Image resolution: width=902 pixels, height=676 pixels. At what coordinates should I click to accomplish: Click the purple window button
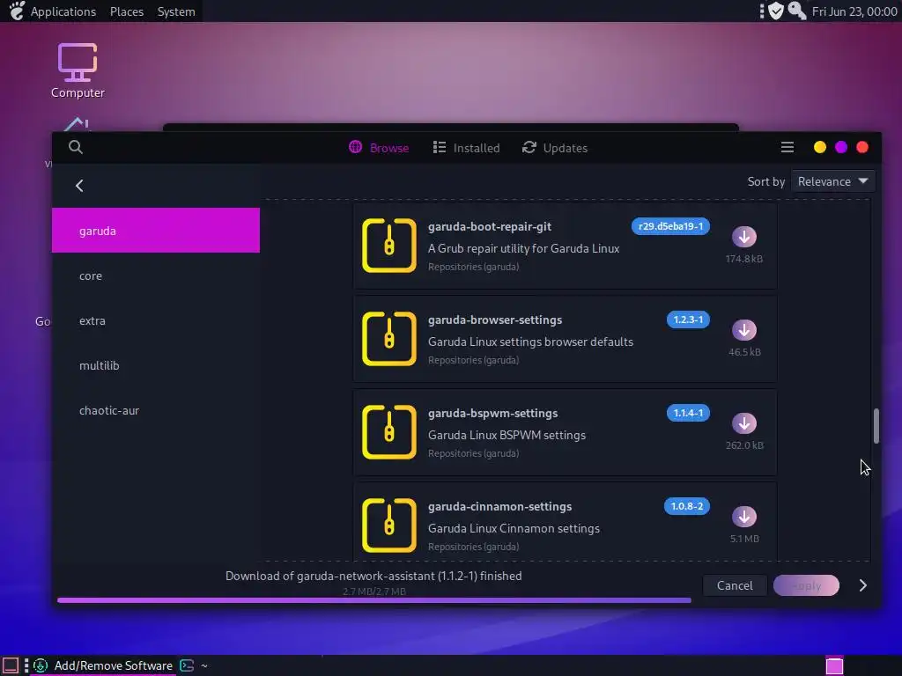tap(841, 147)
